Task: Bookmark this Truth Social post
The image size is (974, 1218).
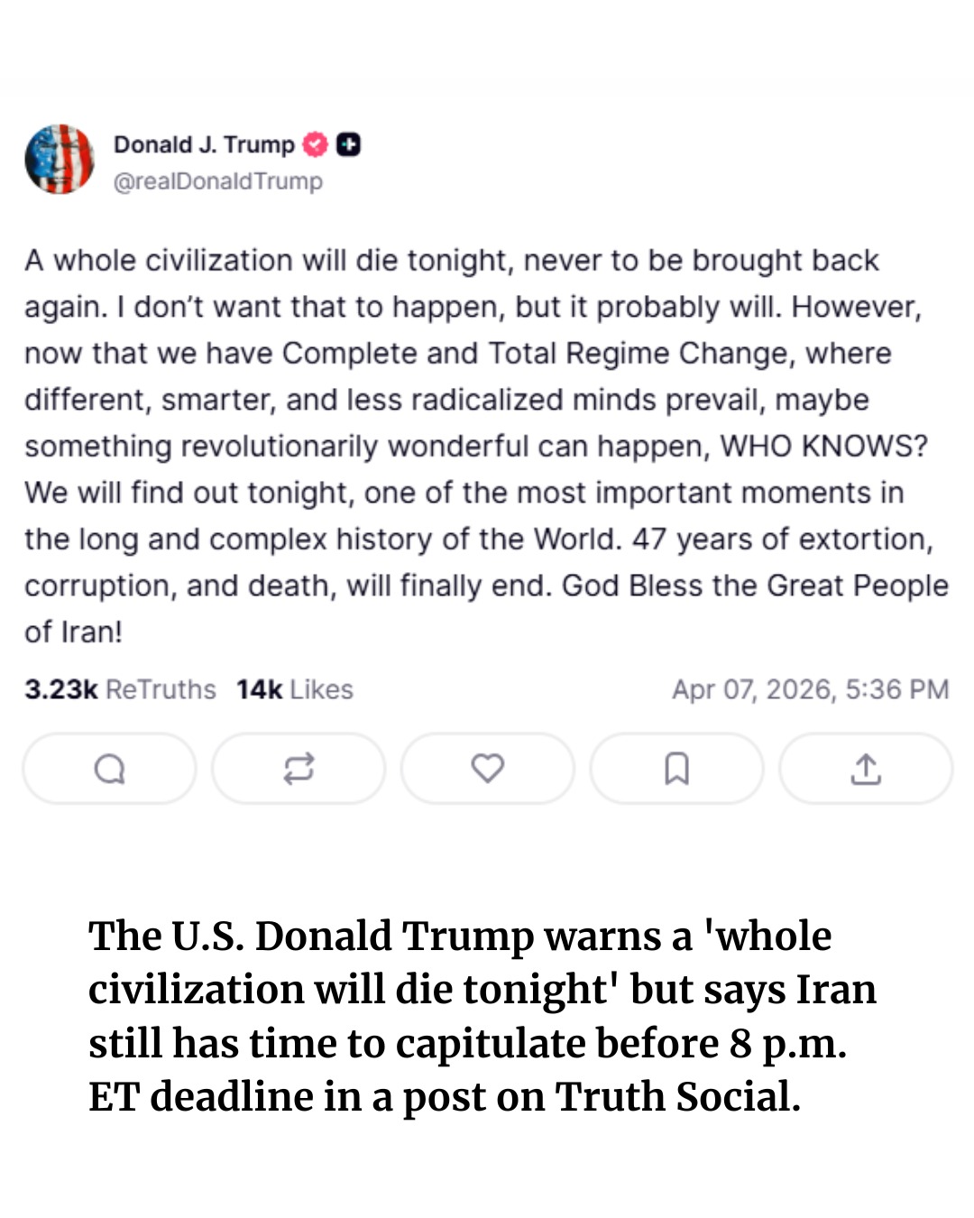Action: (676, 769)
